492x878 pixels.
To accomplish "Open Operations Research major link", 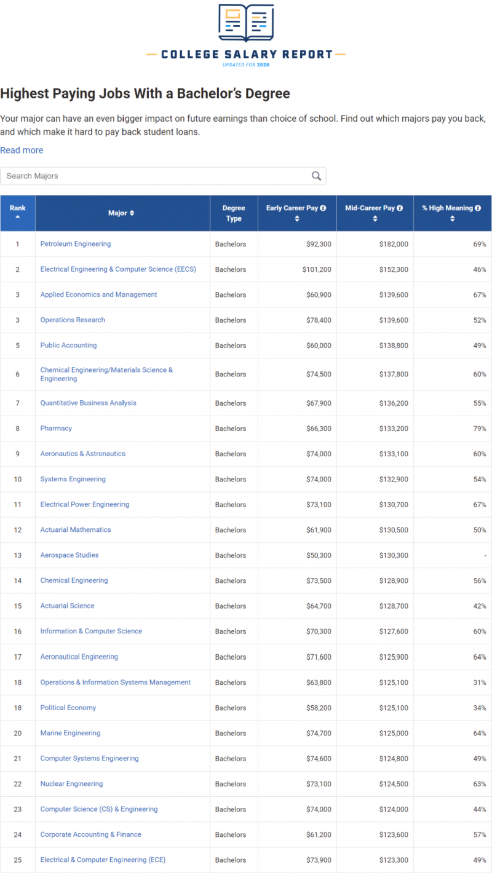I will coord(73,320).
